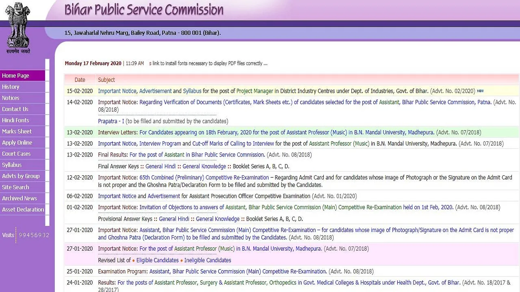Open the Interview Program link
This screenshot has width=520, height=292.
click(160, 144)
